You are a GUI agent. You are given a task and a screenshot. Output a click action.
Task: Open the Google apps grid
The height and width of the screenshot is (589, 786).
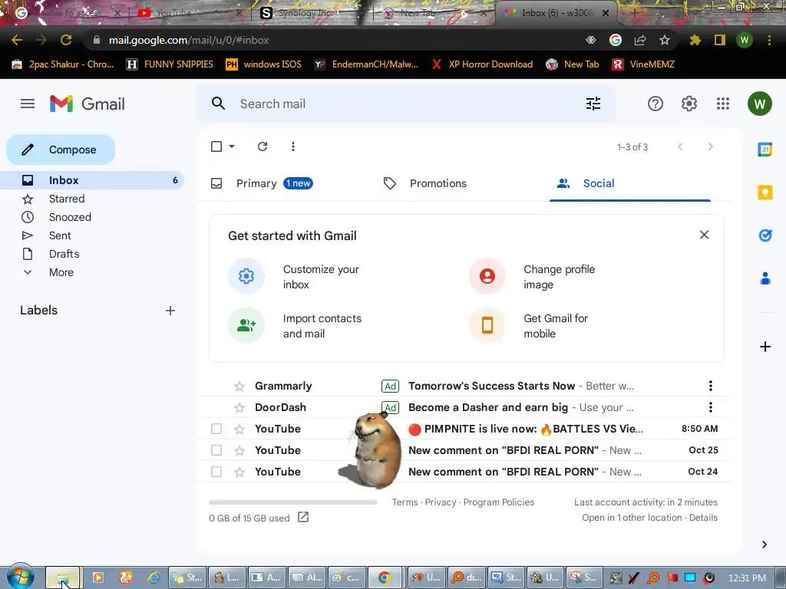(723, 104)
